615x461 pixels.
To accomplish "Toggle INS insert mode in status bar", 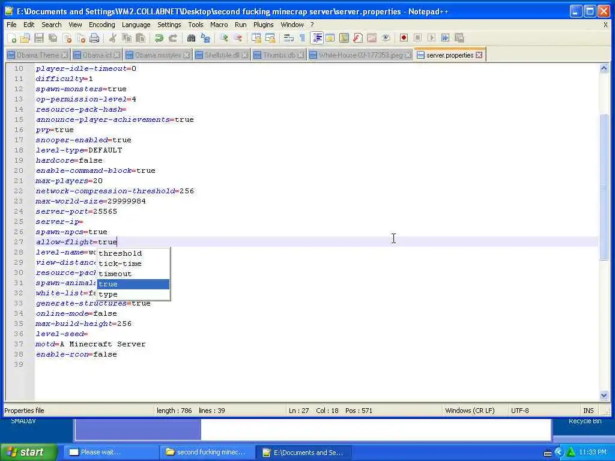I will (589, 411).
